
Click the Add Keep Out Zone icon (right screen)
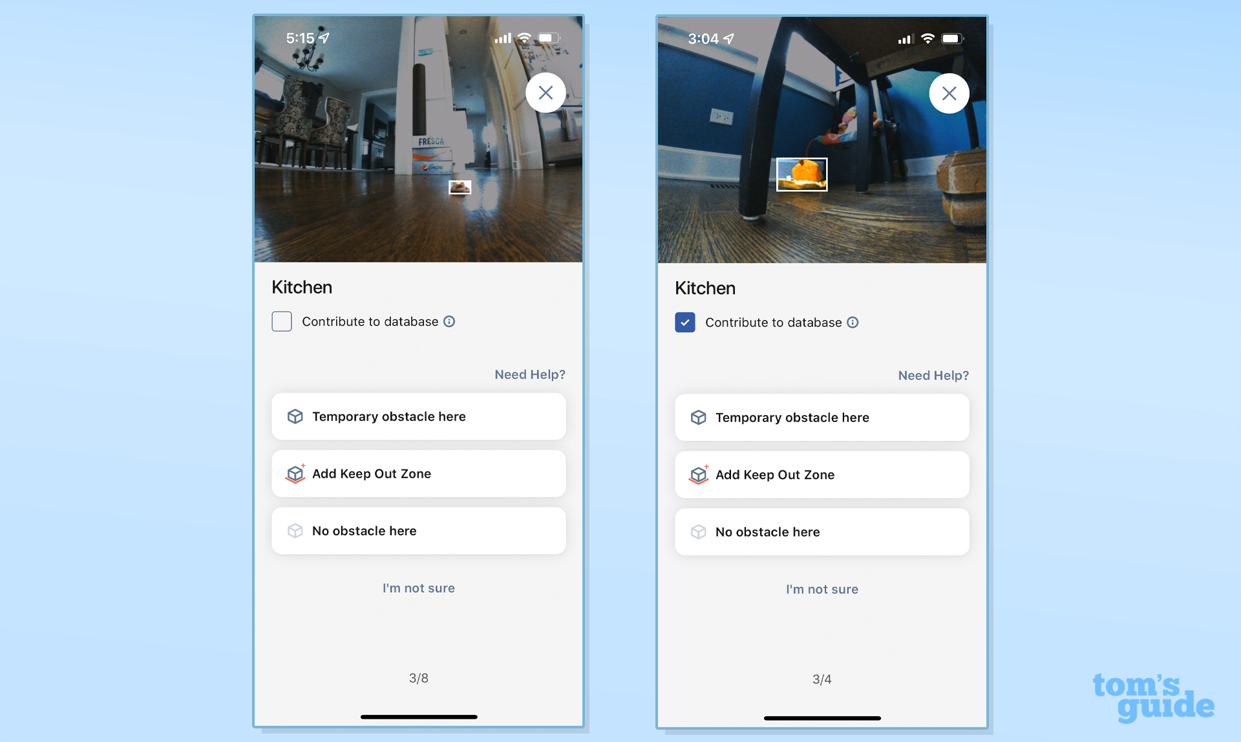point(699,474)
